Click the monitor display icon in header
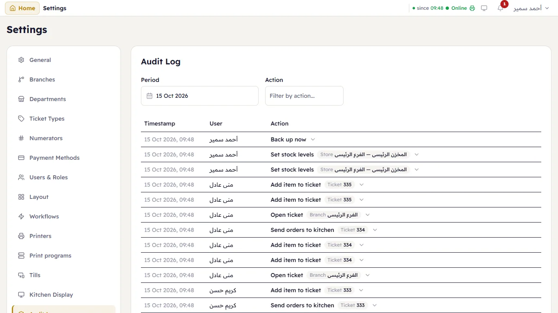This screenshot has height=313, width=558. click(484, 8)
